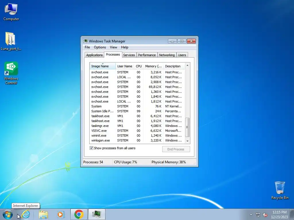Image resolution: width=294 pixels, height=220 pixels.
Task: Open the clock showing 12:15 PM
Action: [x=279, y=215]
